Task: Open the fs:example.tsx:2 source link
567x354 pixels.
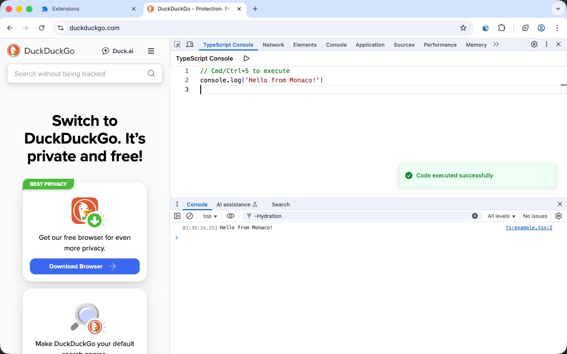Action: [529, 227]
